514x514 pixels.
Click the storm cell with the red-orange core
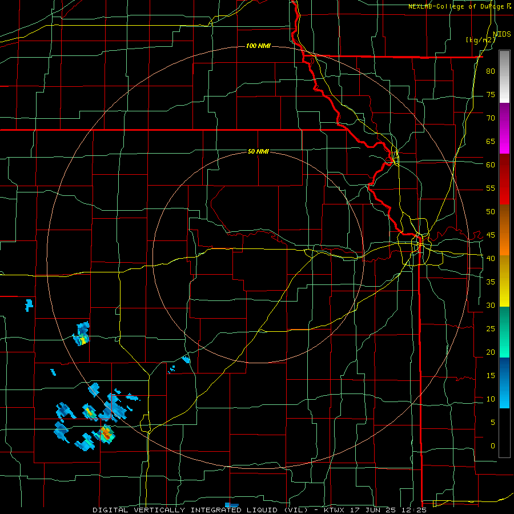[x=106, y=433]
